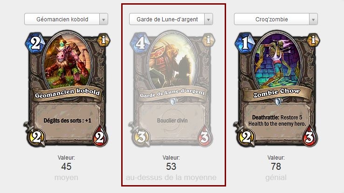Screen dimensions: 344x193
Task: Click the Bouclier divin card text
Action: (172, 121)
